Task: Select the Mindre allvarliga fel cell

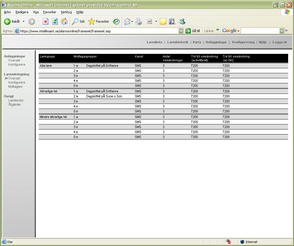Action: tap(53, 117)
